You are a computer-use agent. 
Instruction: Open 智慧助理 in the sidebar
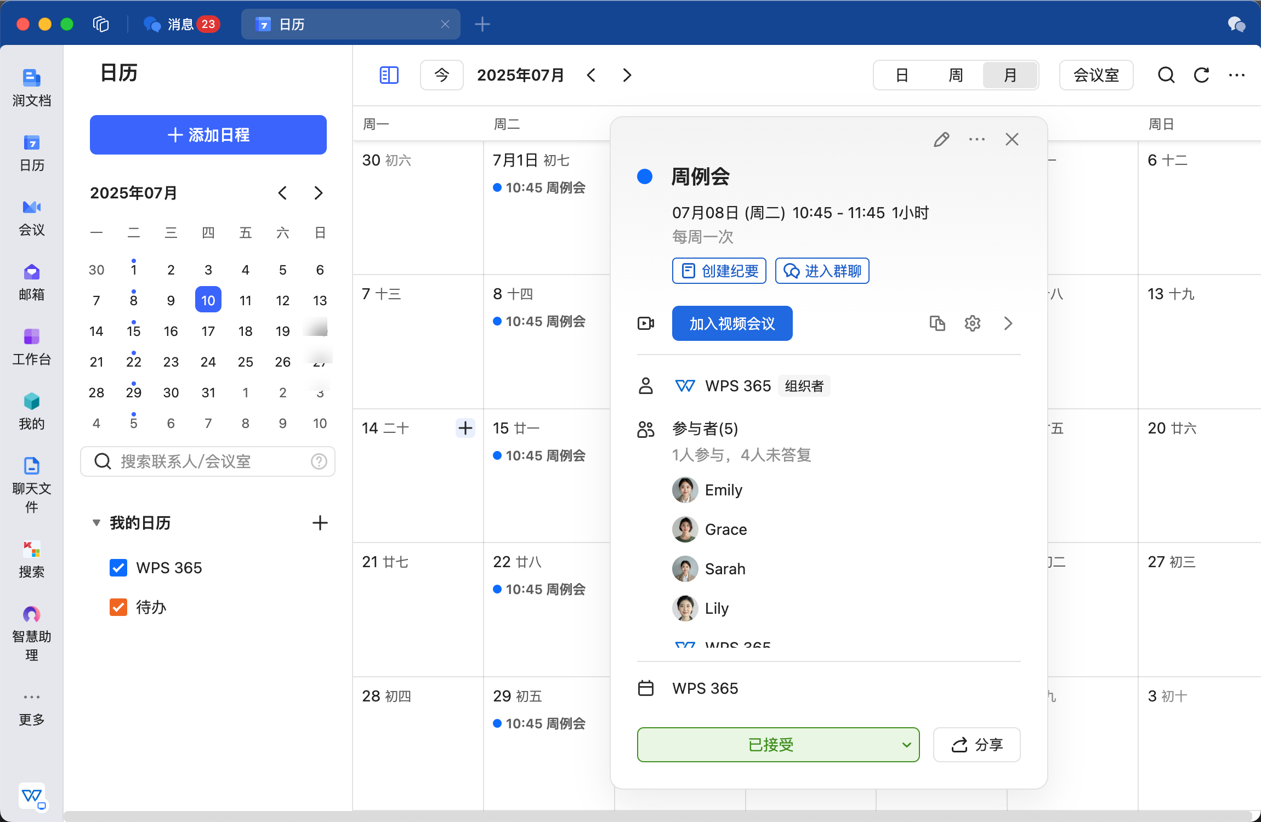tap(31, 633)
